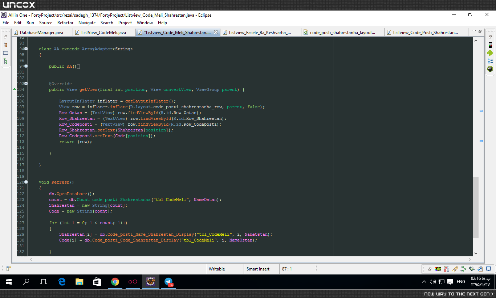Collapse the getView method fold at line 103
496x298 pixels.
pos(26,84)
